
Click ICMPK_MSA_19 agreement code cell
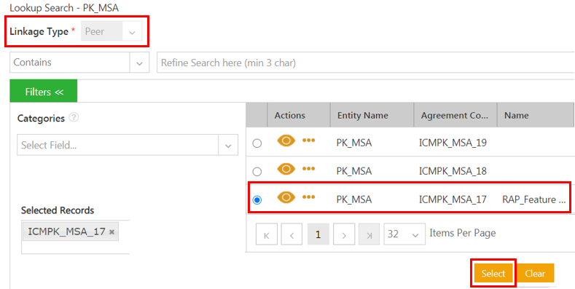pos(453,143)
